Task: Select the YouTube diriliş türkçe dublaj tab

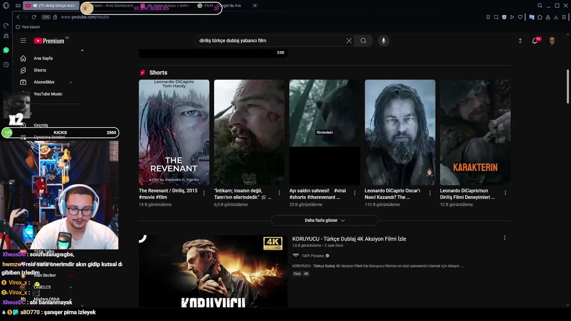Action: pos(51,6)
